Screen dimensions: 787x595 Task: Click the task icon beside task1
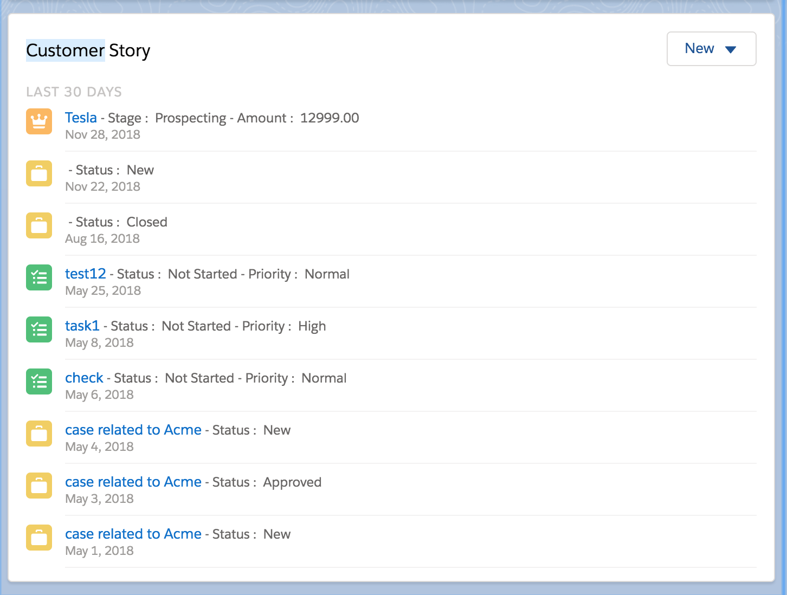point(39,329)
